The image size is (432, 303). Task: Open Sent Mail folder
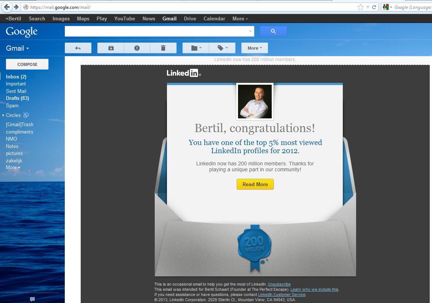pos(16,91)
